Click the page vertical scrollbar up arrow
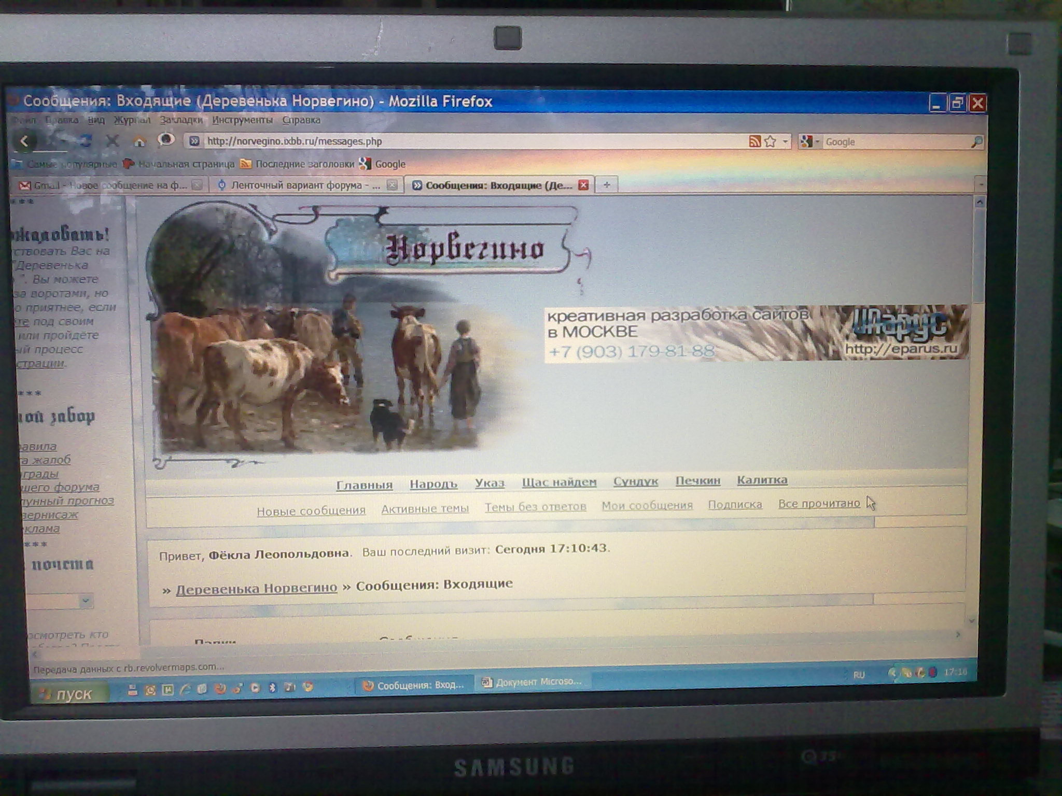Screen dimensions: 1062x796 pos(979,202)
